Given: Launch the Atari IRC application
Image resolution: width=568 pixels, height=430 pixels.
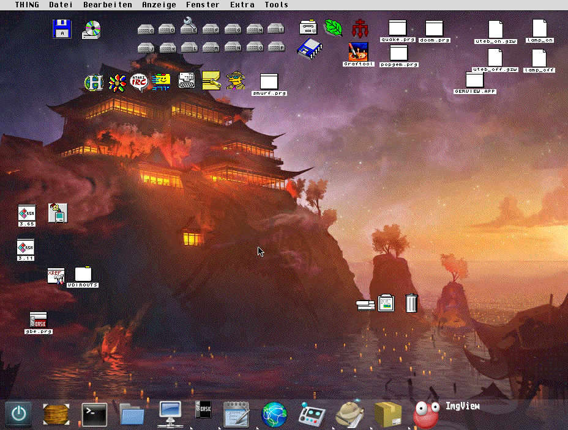Looking at the screenshot, I should tap(139, 82).
